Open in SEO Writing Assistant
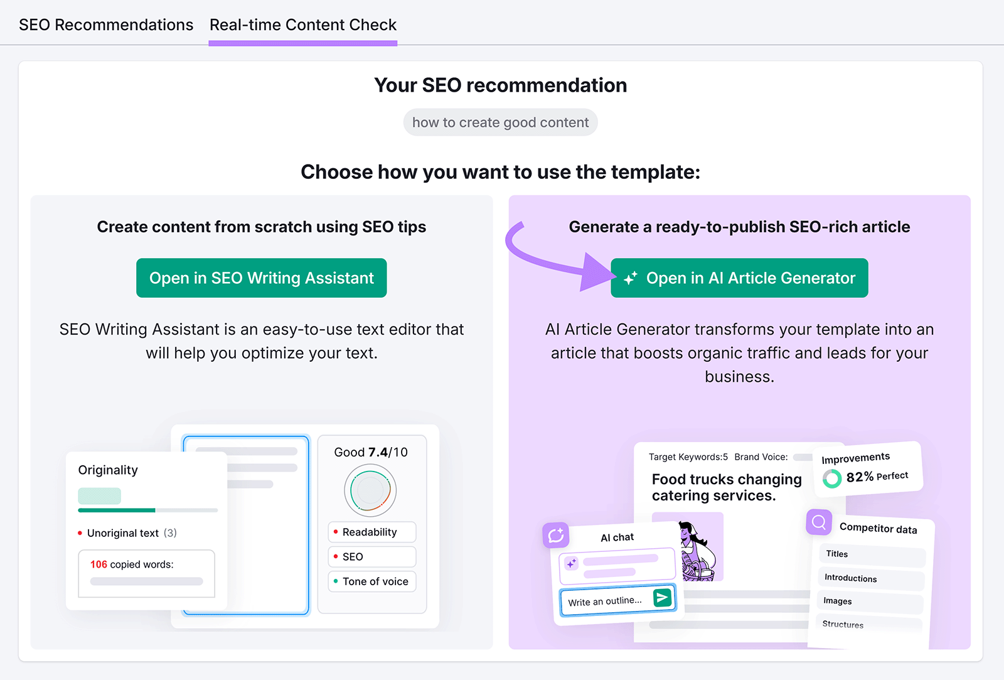This screenshot has width=1004, height=680. pos(261,278)
